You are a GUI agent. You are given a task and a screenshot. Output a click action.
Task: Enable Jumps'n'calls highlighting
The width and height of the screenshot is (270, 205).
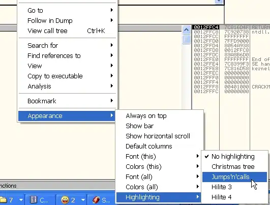[x=234, y=177]
